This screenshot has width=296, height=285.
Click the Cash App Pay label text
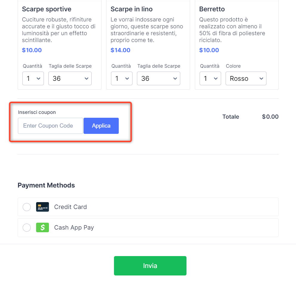[74, 227]
